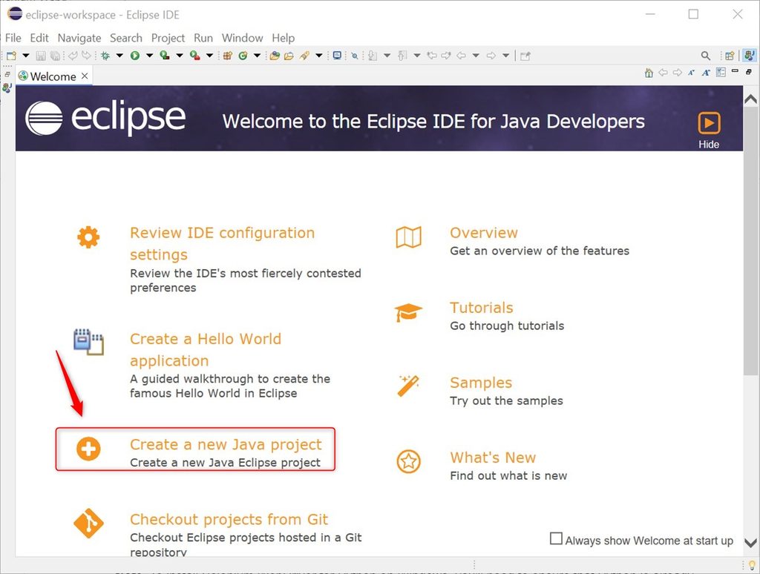Click the Magnify font size icon
The image size is (760, 574).
point(707,73)
